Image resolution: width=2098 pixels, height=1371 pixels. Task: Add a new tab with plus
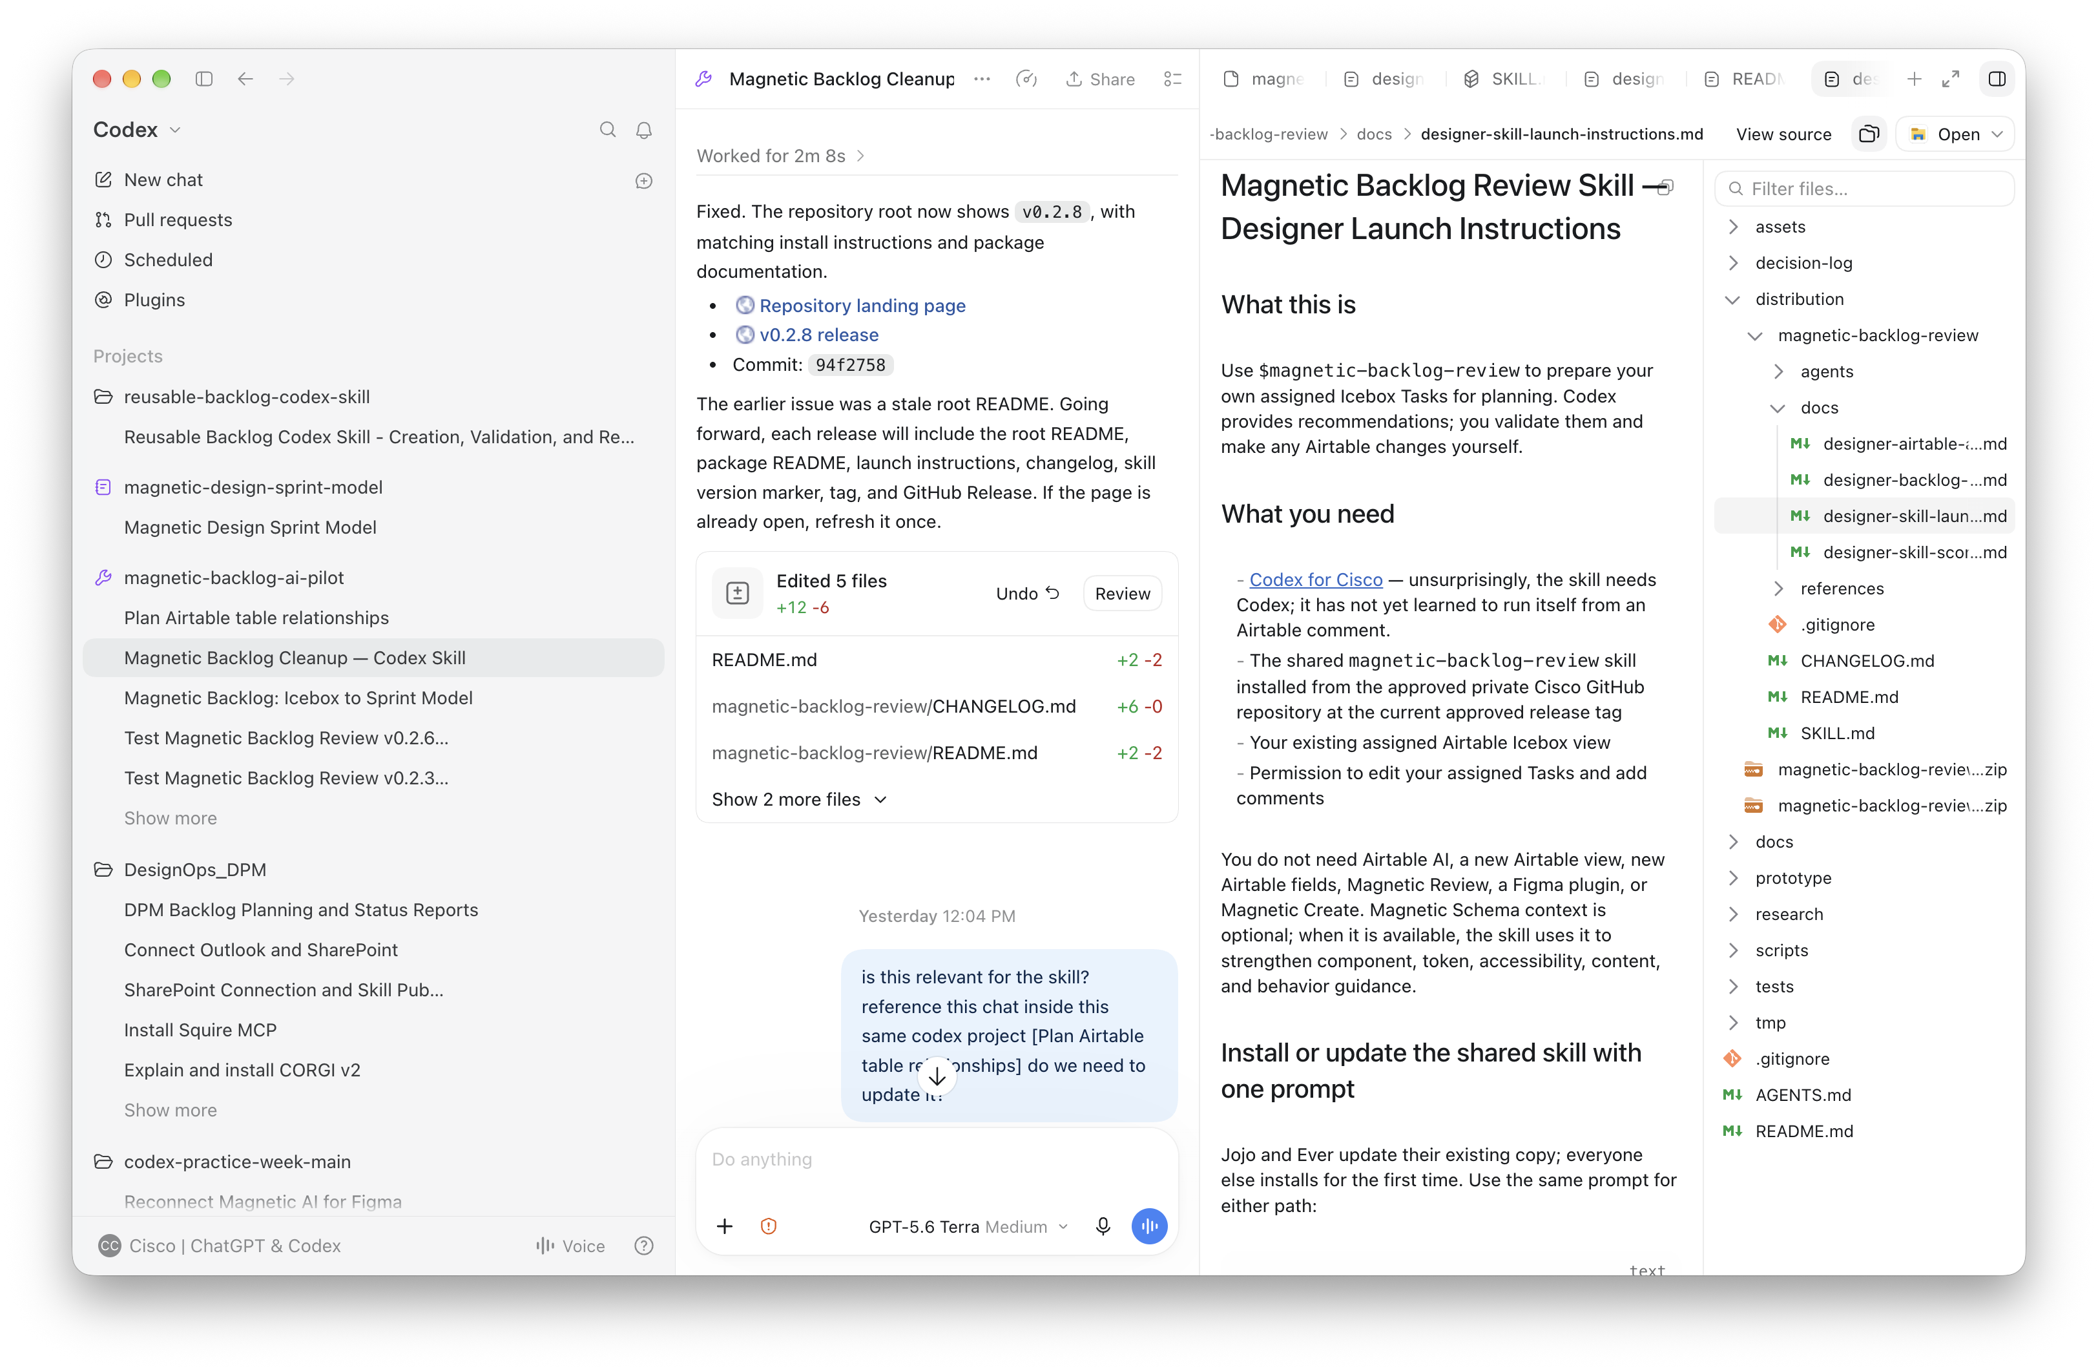pyautogui.click(x=1914, y=79)
